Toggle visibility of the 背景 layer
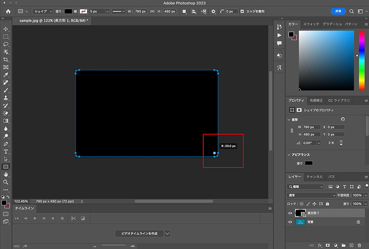The image size is (369, 249). point(290,222)
